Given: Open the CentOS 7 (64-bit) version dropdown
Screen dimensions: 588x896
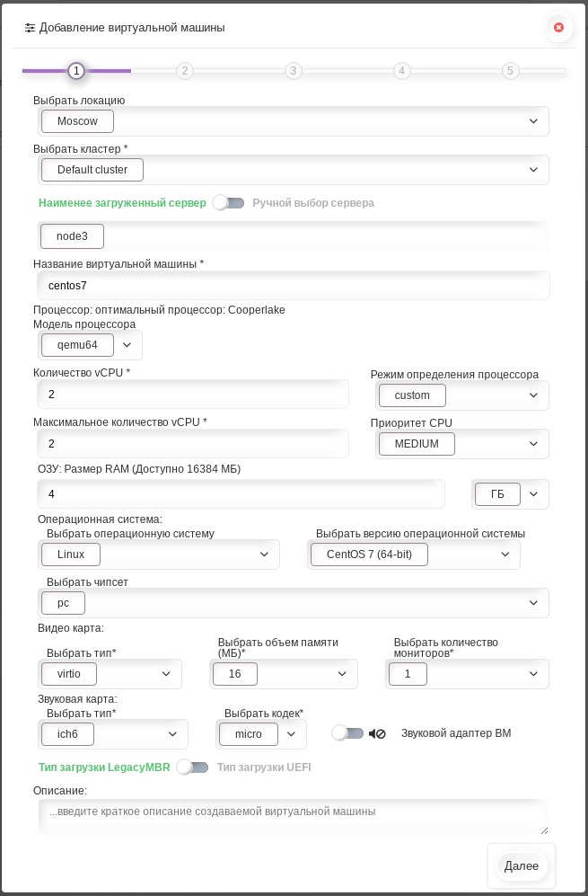Looking at the screenshot, I should [414, 554].
